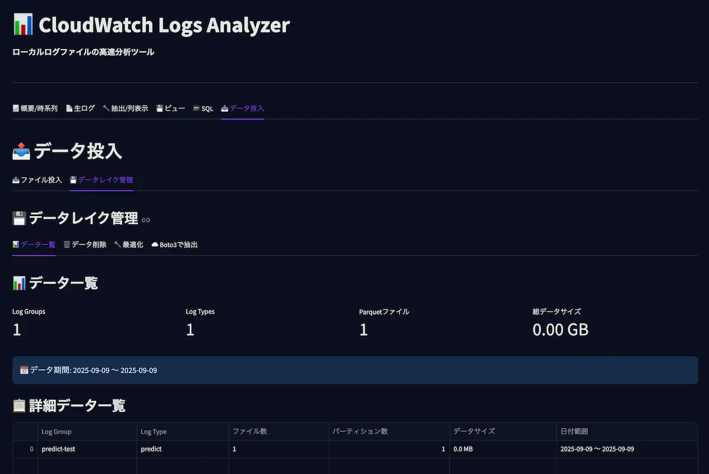Click the inbox tray icon beside データ投入 heading
709x474 pixels.
coord(21,152)
